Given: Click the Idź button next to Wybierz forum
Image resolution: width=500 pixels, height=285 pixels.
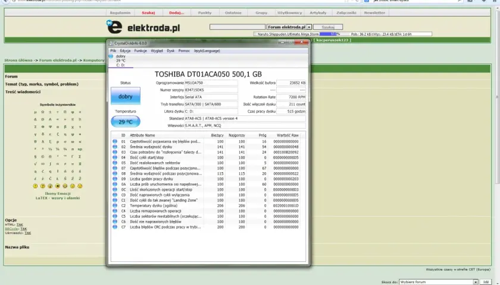Looking at the screenshot, I should 486,282.
